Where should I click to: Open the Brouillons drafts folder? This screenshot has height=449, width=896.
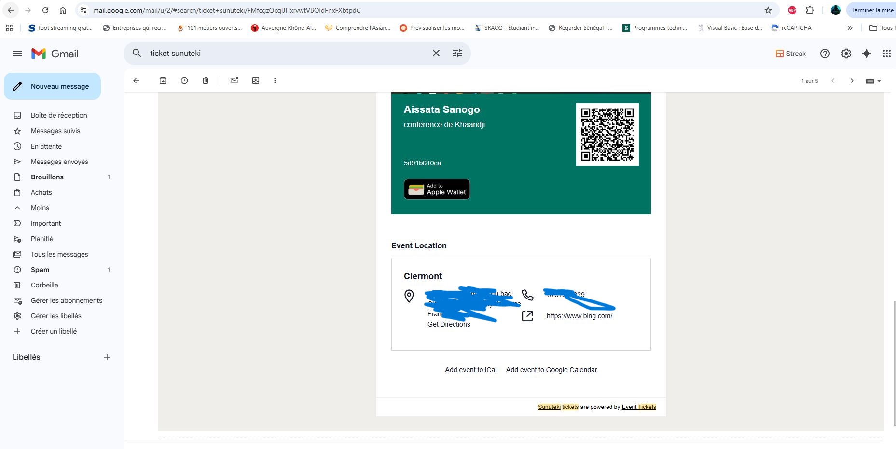(47, 177)
